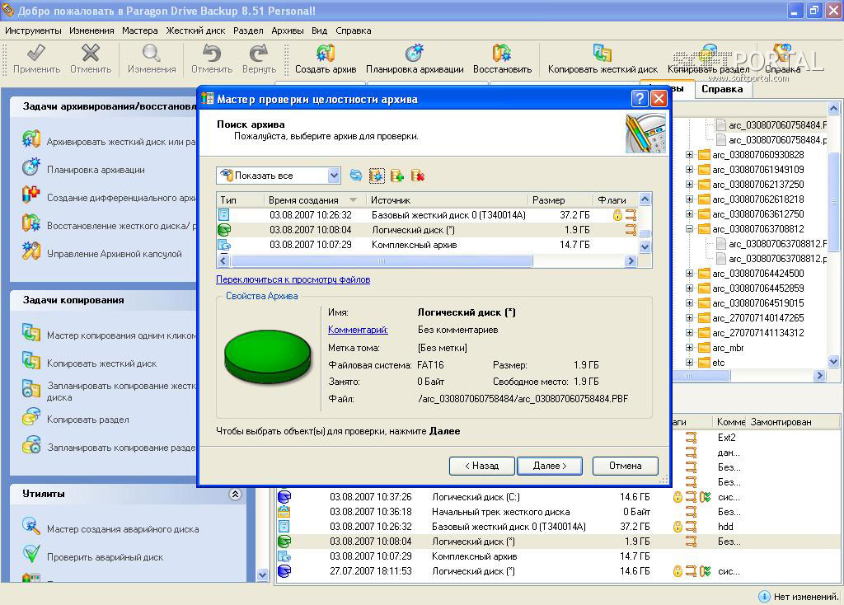Screen dimensions: 844x605
Task: Open Запланировать копирование раздела task
Action: (110, 447)
